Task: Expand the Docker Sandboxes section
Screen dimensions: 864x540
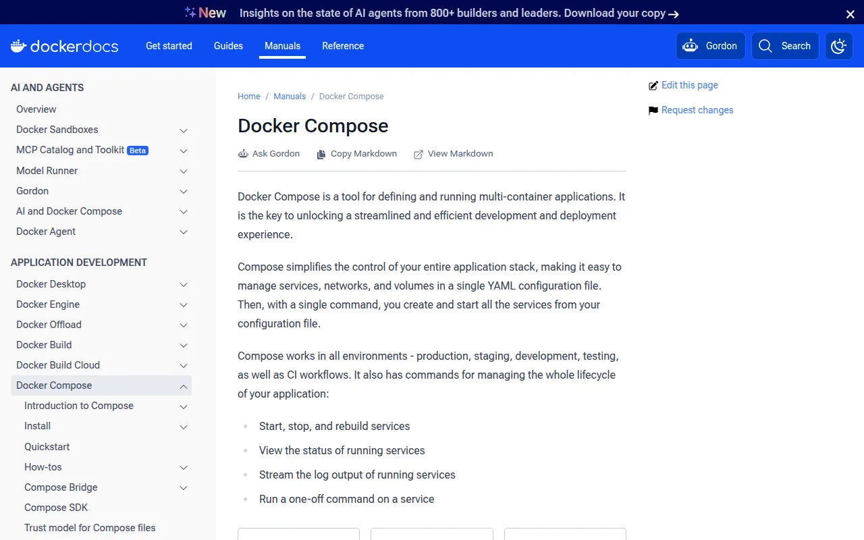Action: tap(184, 130)
